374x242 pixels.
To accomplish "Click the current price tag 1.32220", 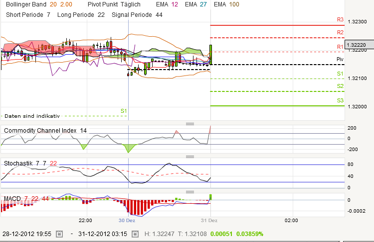I will (359, 45).
